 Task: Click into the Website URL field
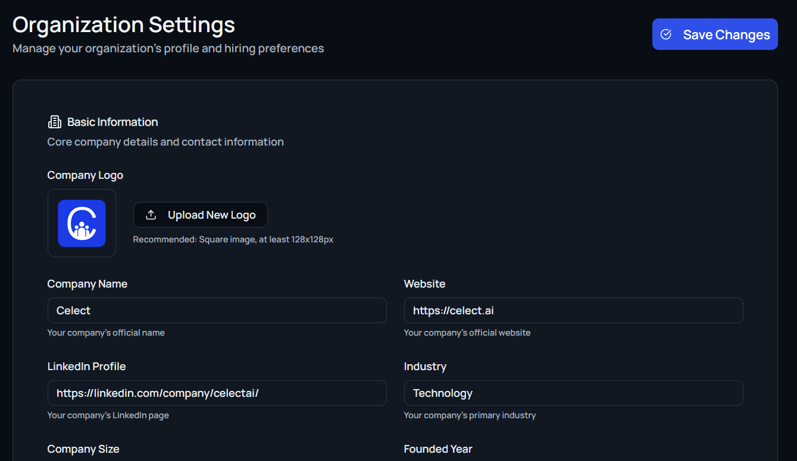pyautogui.click(x=573, y=311)
